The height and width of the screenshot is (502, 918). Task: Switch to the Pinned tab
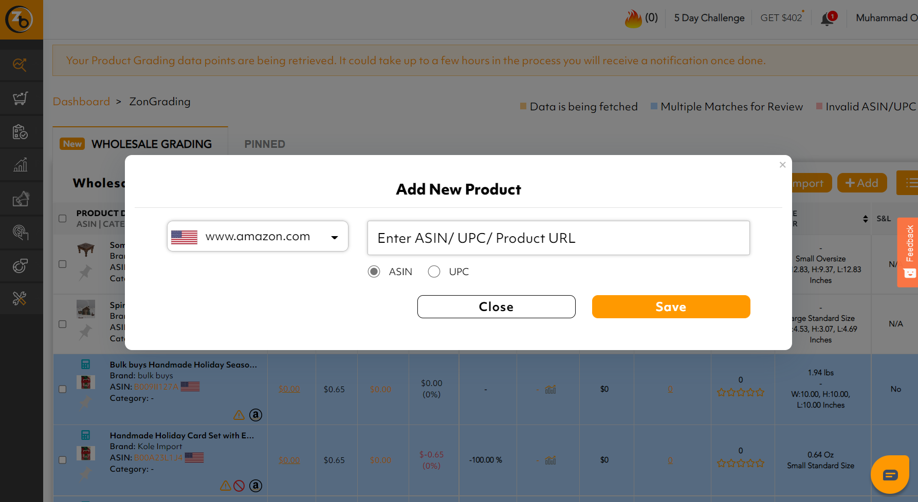click(x=265, y=144)
